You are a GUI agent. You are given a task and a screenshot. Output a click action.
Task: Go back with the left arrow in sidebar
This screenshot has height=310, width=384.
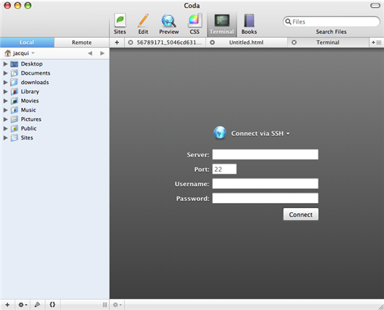tap(90, 53)
